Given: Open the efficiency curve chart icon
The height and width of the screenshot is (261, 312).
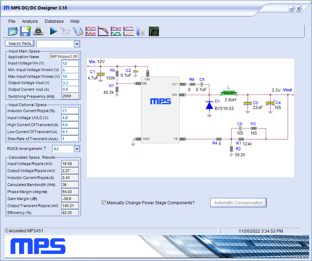Looking at the screenshot, I should point(128,32).
